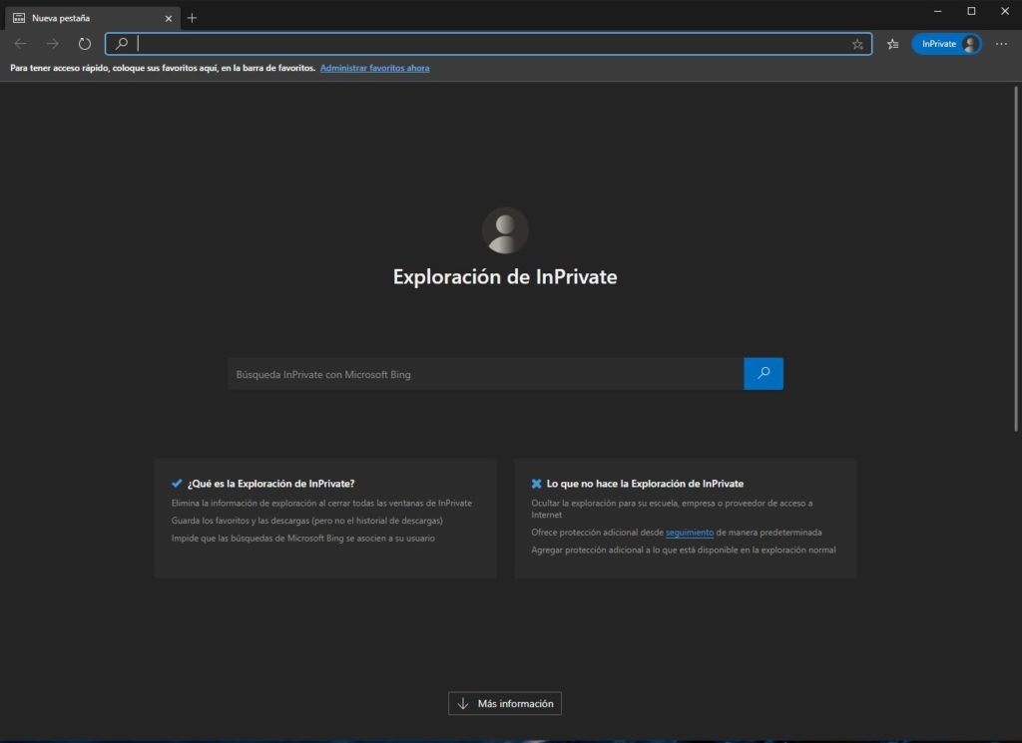1022x743 pixels.
Task: Open the Settings and more ellipsis menu
Action: click(x=1001, y=44)
